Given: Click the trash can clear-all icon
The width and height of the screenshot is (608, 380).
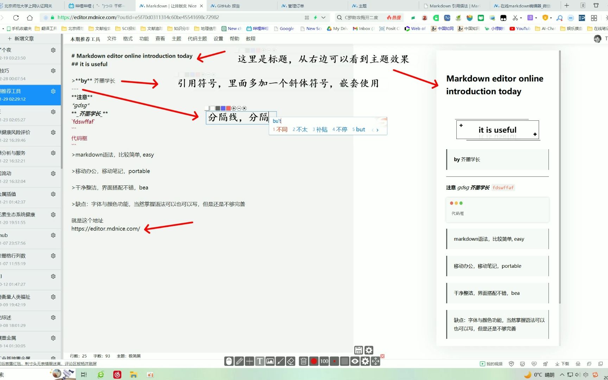Looking at the screenshot, I should coord(303,361).
